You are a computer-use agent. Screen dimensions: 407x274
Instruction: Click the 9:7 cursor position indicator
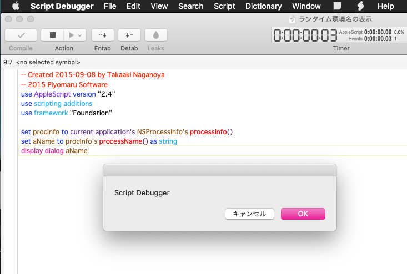coord(8,62)
